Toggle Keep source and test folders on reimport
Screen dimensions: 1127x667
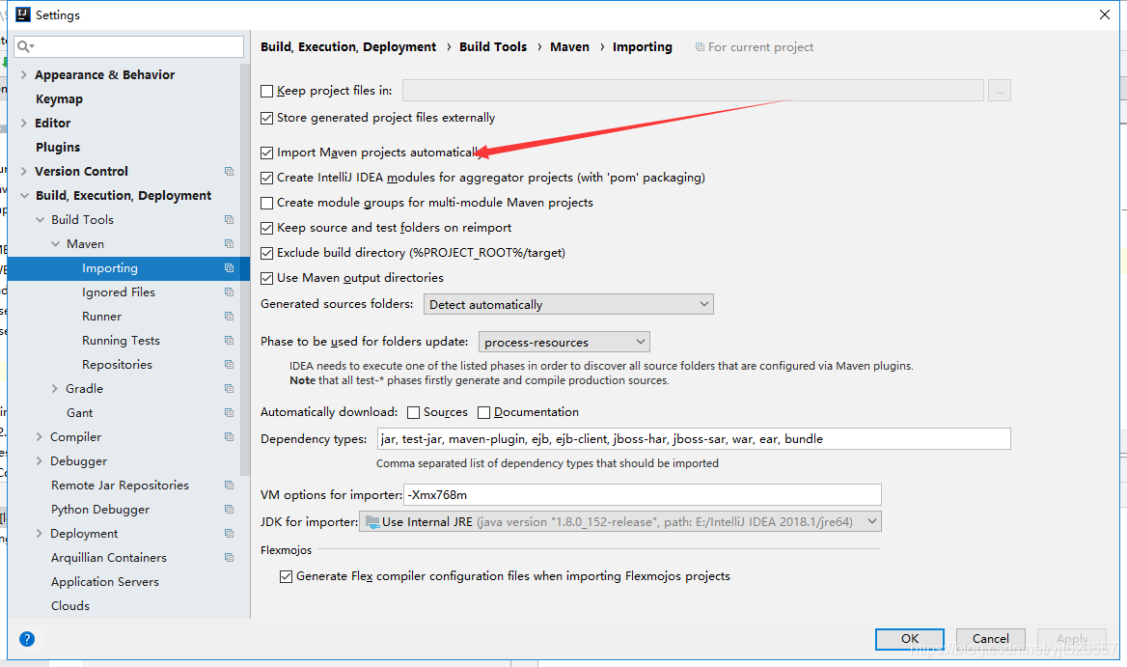(266, 228)
